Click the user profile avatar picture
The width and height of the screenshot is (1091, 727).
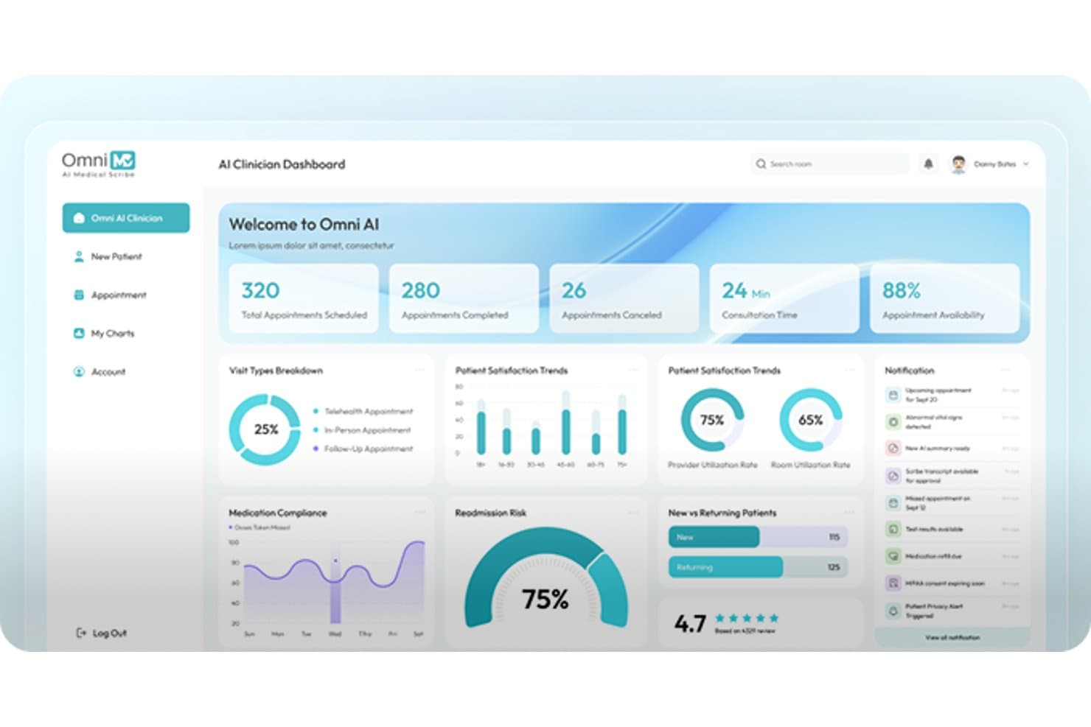(x=958, y=164)
